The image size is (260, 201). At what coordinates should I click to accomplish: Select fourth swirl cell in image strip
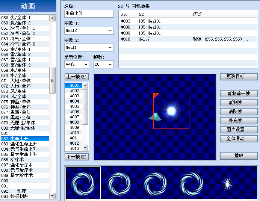[192, 183]
